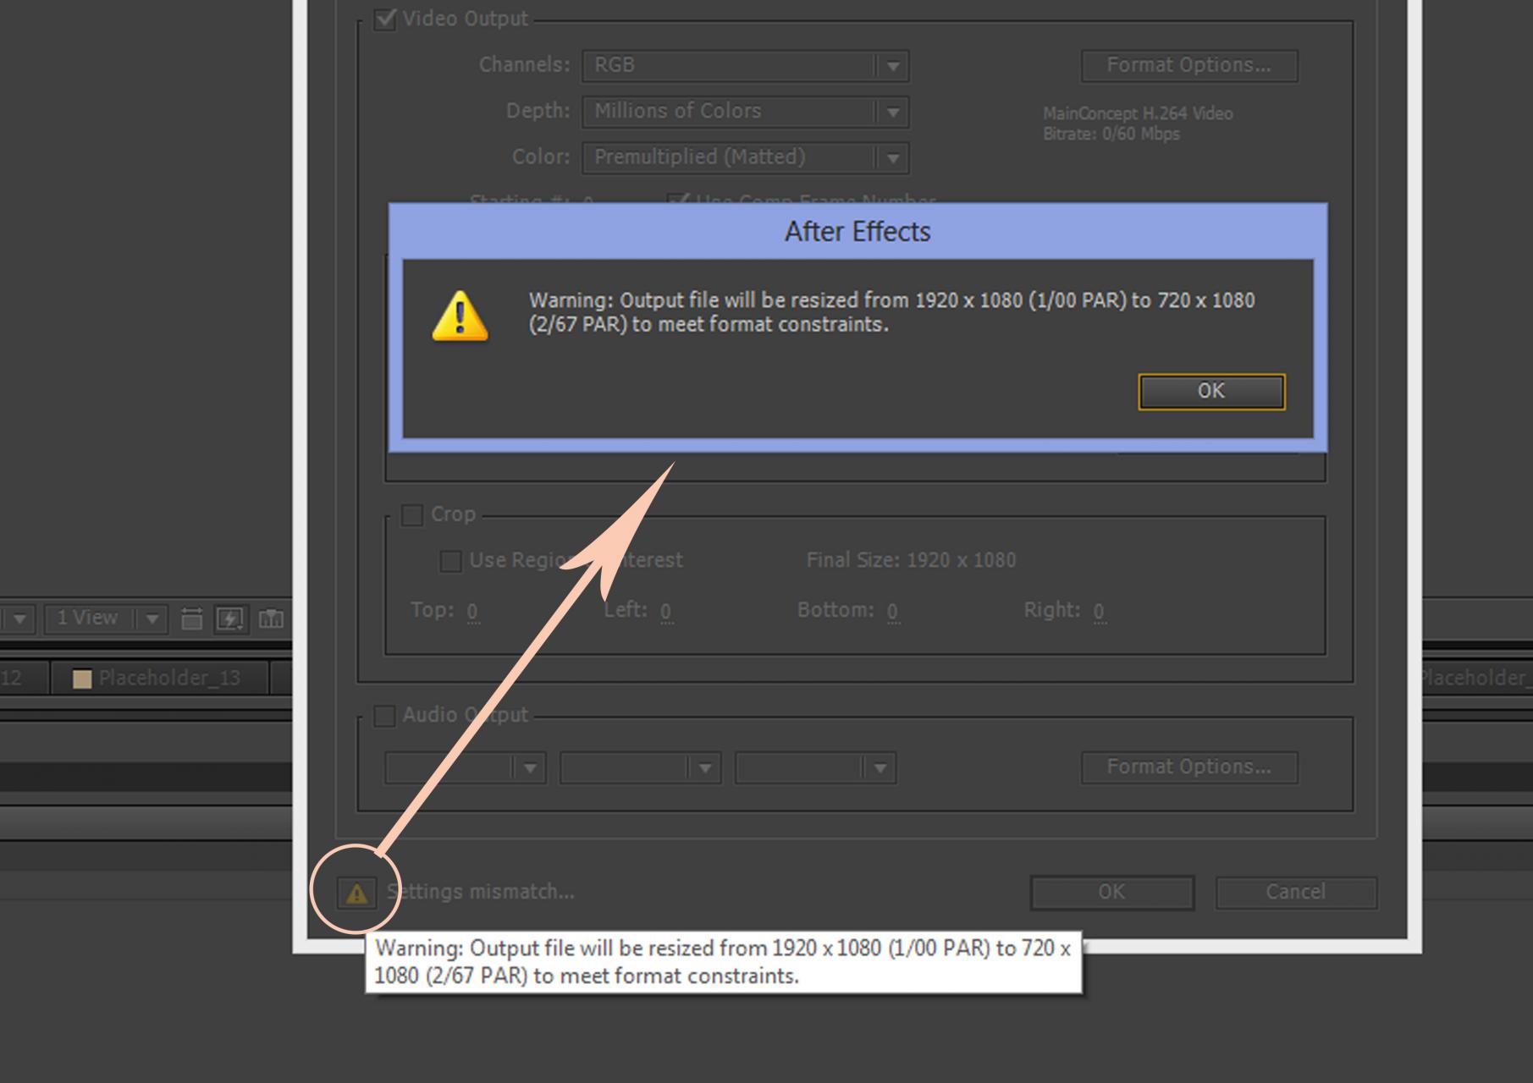Toggle the Video Output checkbox
The height and width of the screenshot is (1083, 1533).
pos(385,19)
